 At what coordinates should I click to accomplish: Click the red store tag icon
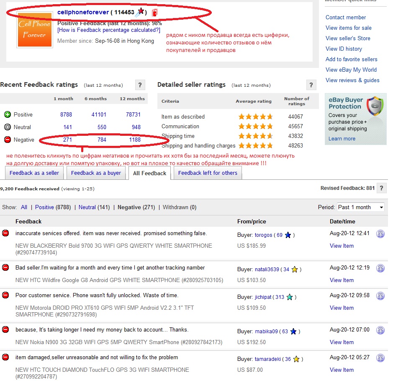pos(154,13)
